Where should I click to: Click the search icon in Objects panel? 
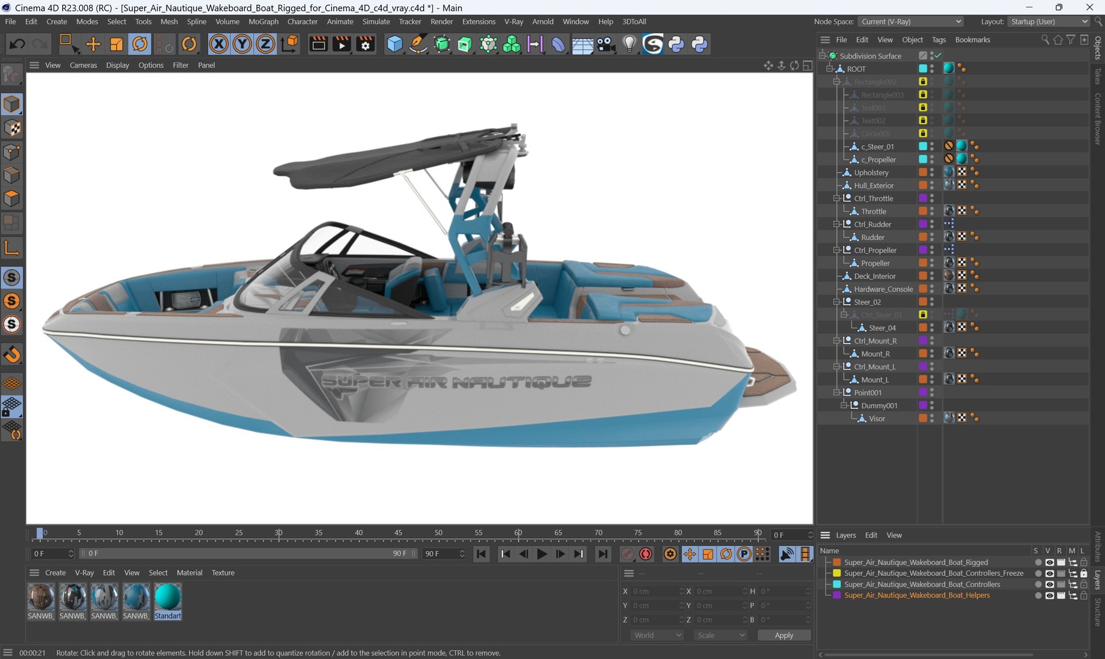coord(1045,40)
